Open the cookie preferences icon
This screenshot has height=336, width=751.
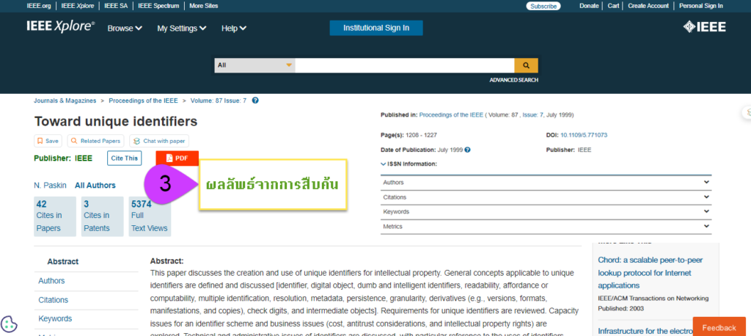(9, 324)
